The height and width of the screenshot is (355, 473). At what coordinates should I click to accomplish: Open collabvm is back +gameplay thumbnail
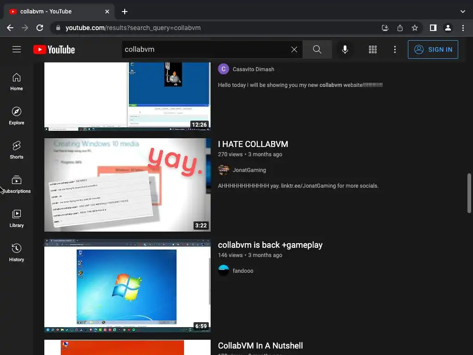(127, 286)
